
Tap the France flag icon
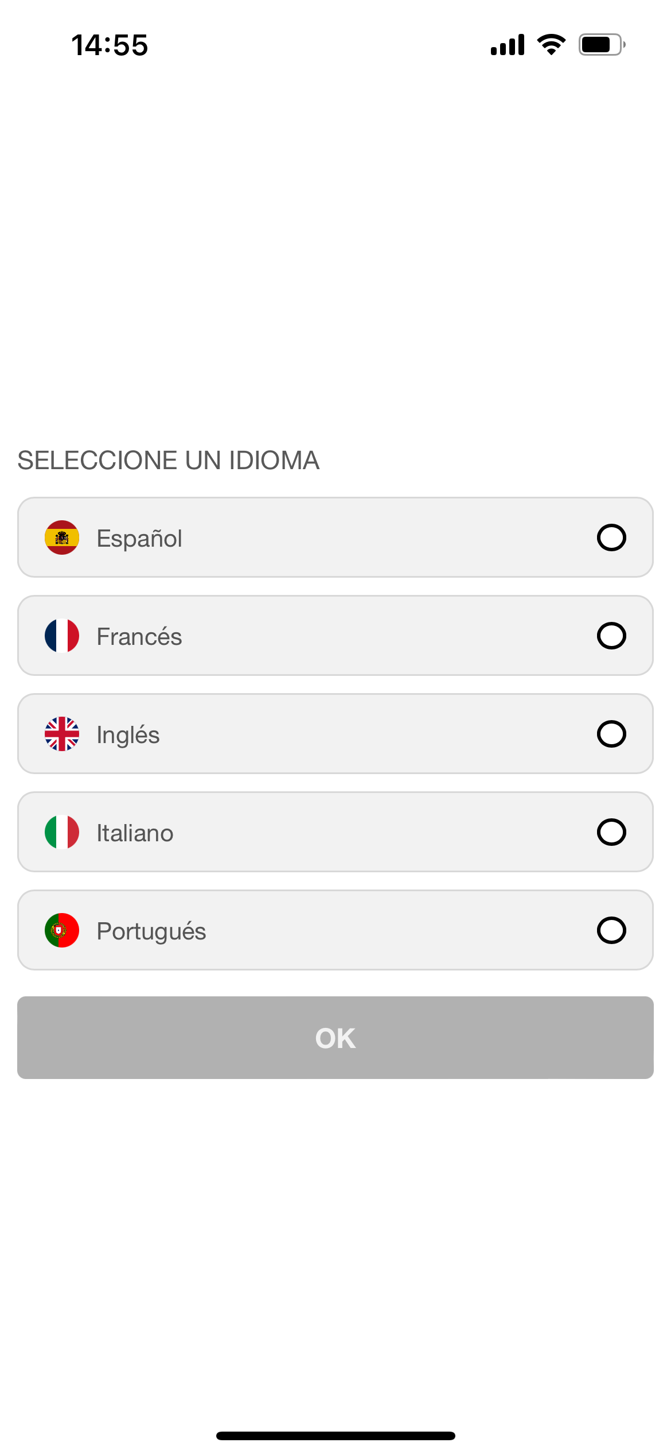pyautogui.click(x=62, y=636)
